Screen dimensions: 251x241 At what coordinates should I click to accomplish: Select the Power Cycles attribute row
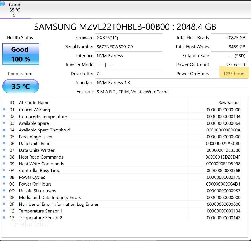122,177
